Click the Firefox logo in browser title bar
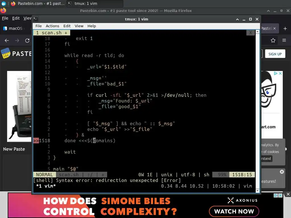This screenshot has height=218, width=291. click(x=3, y=11)
